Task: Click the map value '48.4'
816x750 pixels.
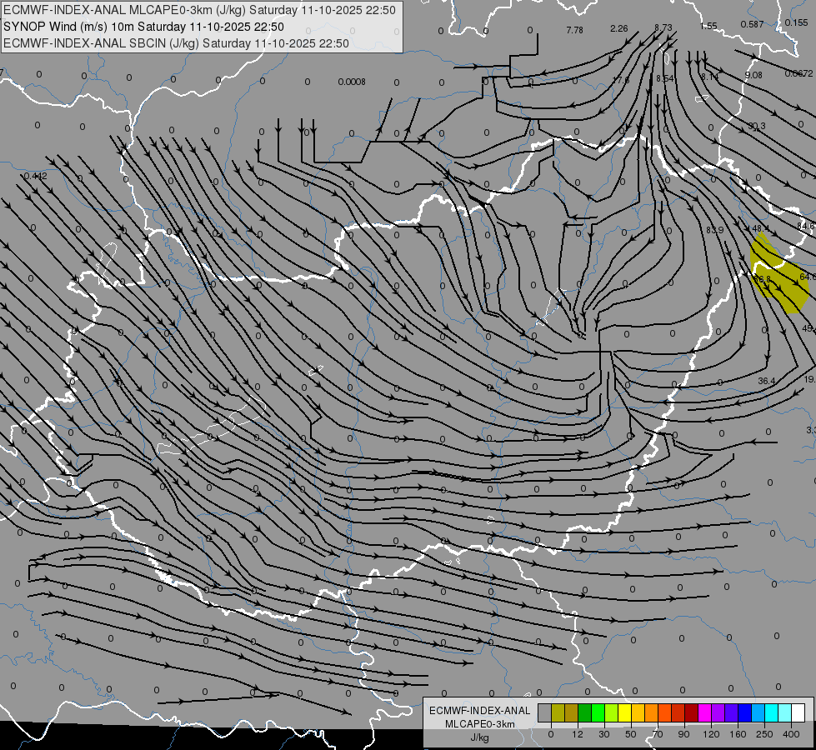Action: [760, 228]
